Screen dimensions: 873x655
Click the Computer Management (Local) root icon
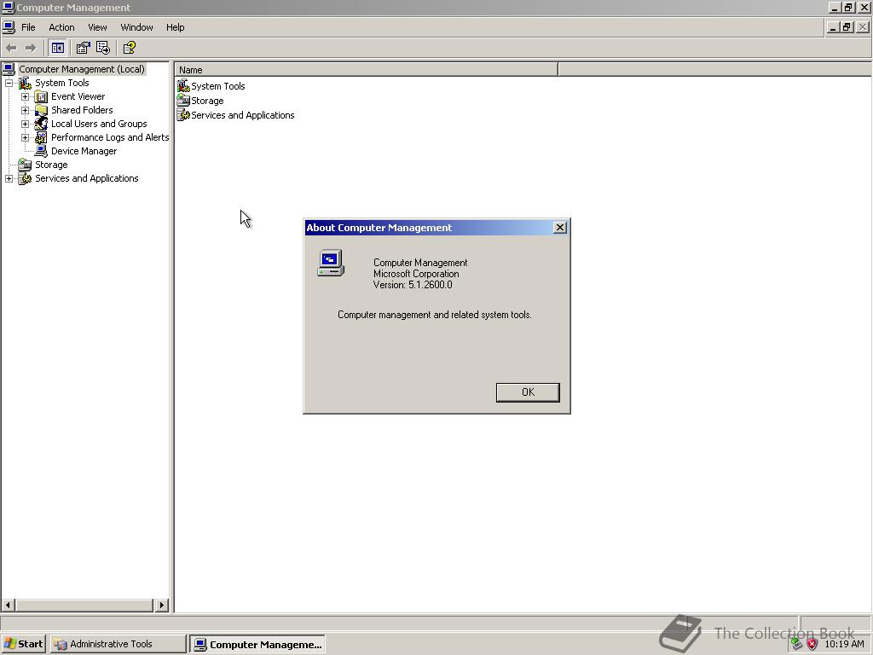pyautogui.click(x=9, y=69)
